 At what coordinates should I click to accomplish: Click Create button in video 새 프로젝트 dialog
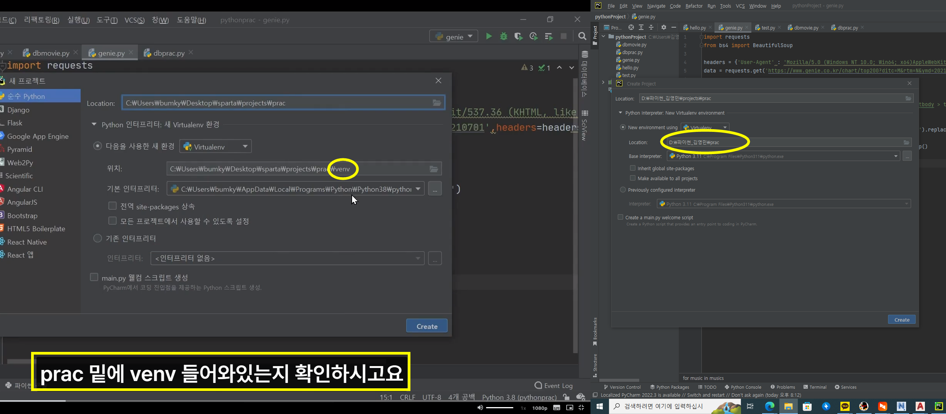[427, 326]
